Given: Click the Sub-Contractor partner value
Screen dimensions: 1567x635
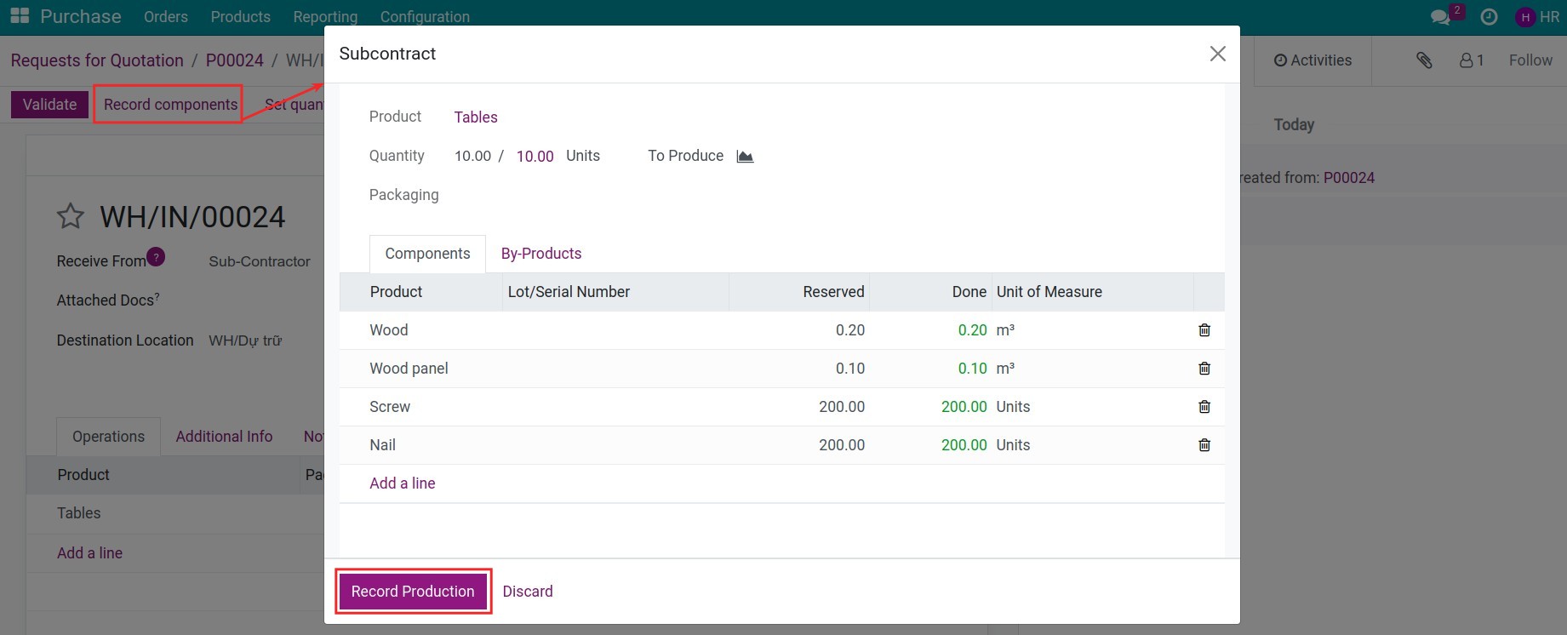Looking at the screenshot, I should (260, 262).
